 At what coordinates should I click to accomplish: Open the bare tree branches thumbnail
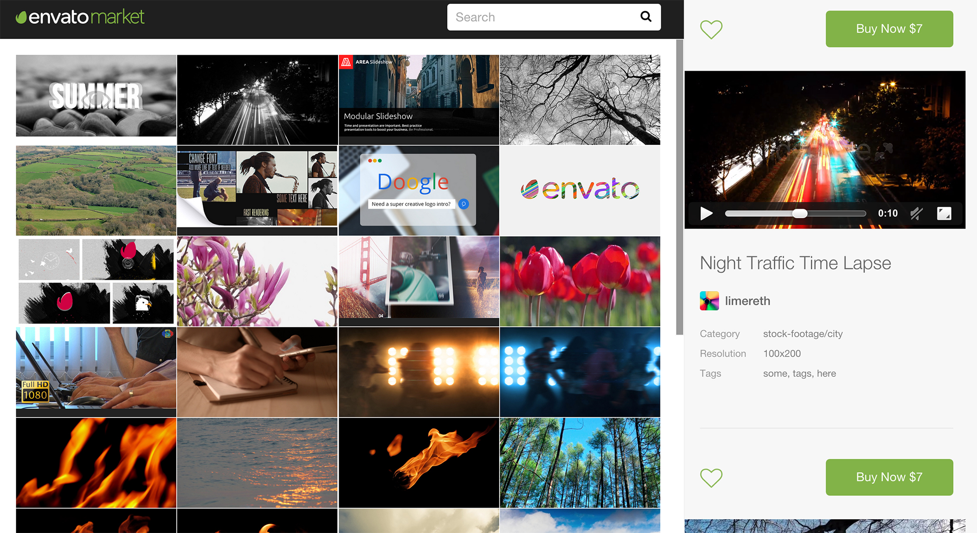pyautogui.click(x=580, y=100)
